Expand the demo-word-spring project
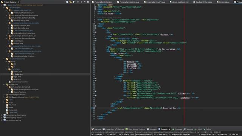Image resolution: width=242 pixels, height=136 pixels. tap(2, 120)
